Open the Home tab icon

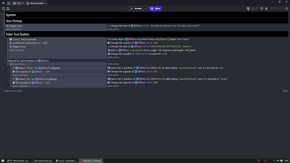9,3
